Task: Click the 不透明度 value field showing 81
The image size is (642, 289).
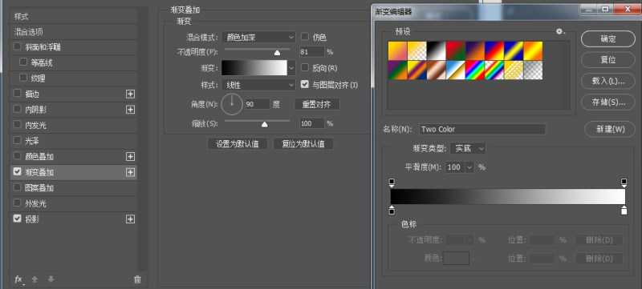Action: click(312, 52)
